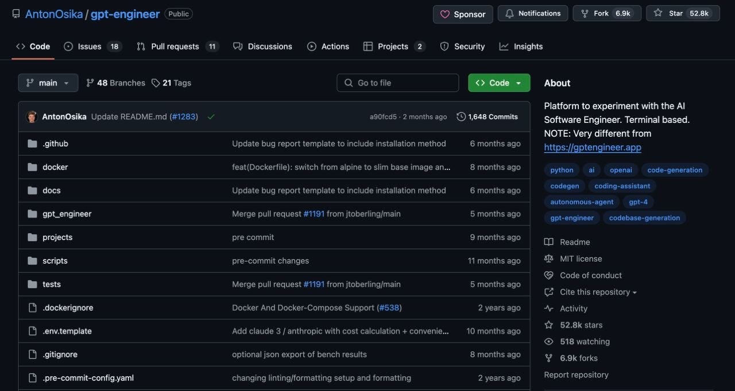Viewport: 735px width, 391px height.
Task: Select the coding-assistant topic tag
Action: 622,186
